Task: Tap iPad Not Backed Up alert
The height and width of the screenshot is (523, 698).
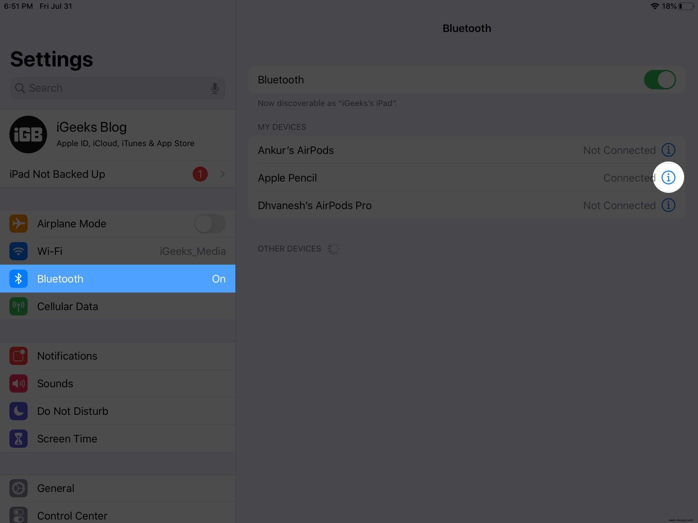Action: coord(118,174)
